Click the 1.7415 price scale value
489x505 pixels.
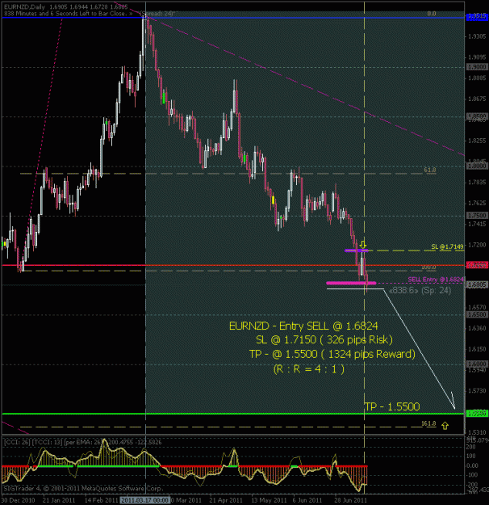[477, 224]
